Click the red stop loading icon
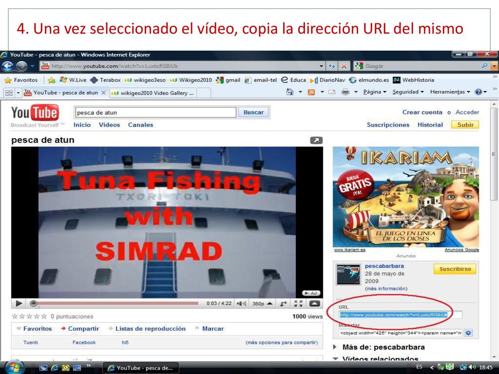 click(x=344, y=66)
